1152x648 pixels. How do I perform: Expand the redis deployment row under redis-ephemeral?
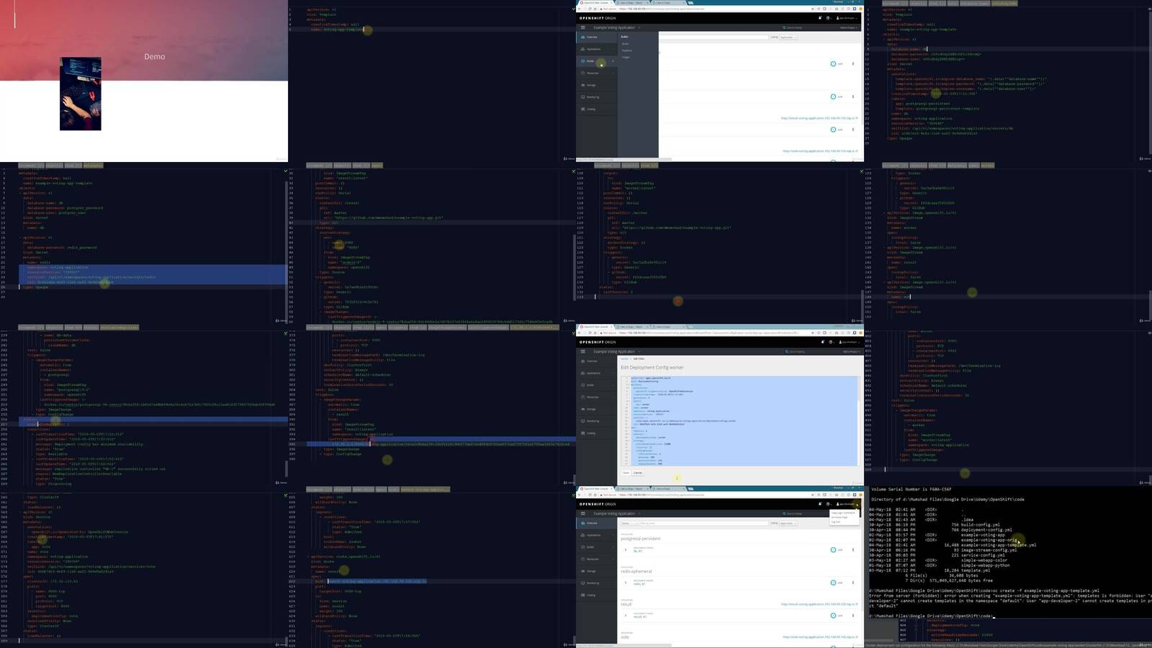(x=626, y=582)
